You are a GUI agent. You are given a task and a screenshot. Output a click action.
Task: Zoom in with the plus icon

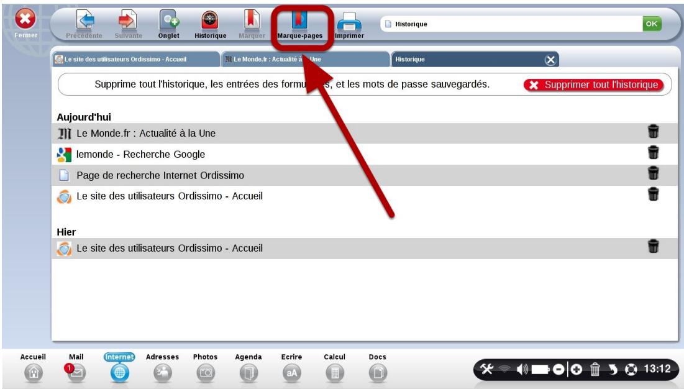[x=577, y=369]
